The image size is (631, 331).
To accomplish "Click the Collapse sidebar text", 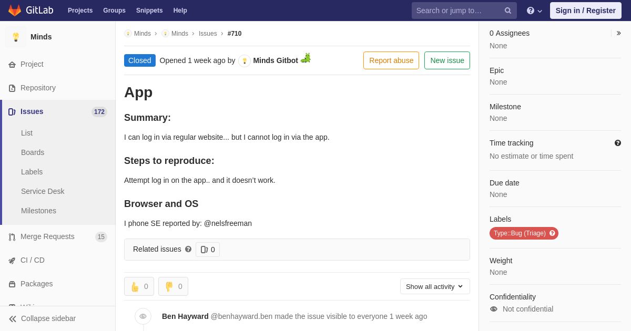I will [48, 318].
